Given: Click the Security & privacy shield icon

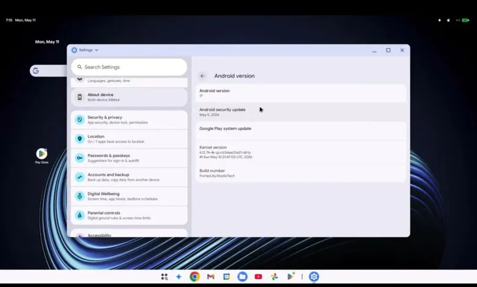Looking at the screenshot, I should pyautogui.click(x=79, y=120).
